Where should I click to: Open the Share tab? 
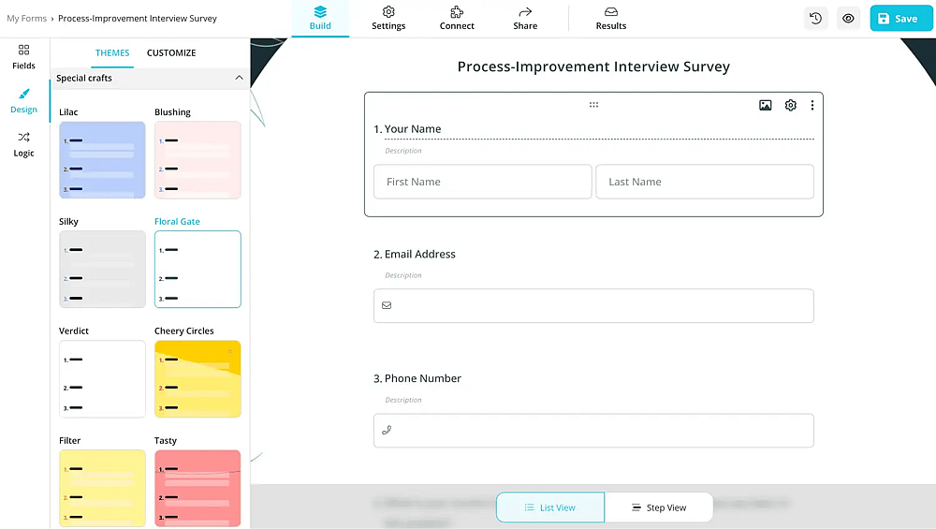[x=525, y=19]
